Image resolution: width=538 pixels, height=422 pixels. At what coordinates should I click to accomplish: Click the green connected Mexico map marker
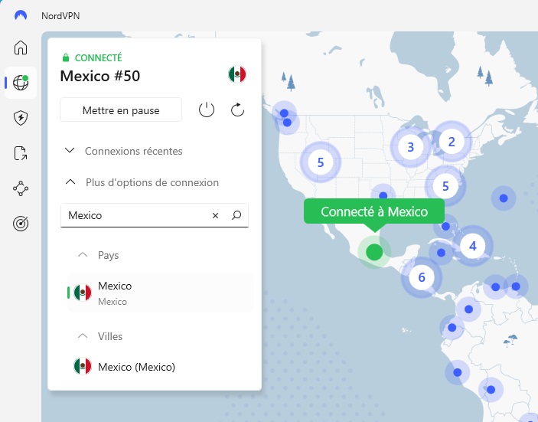374,252
